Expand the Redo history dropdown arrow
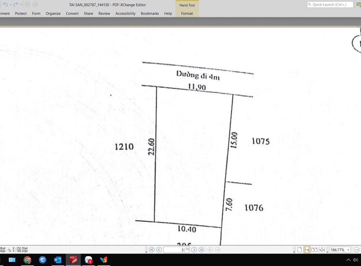361x266 pixels. 21,5
